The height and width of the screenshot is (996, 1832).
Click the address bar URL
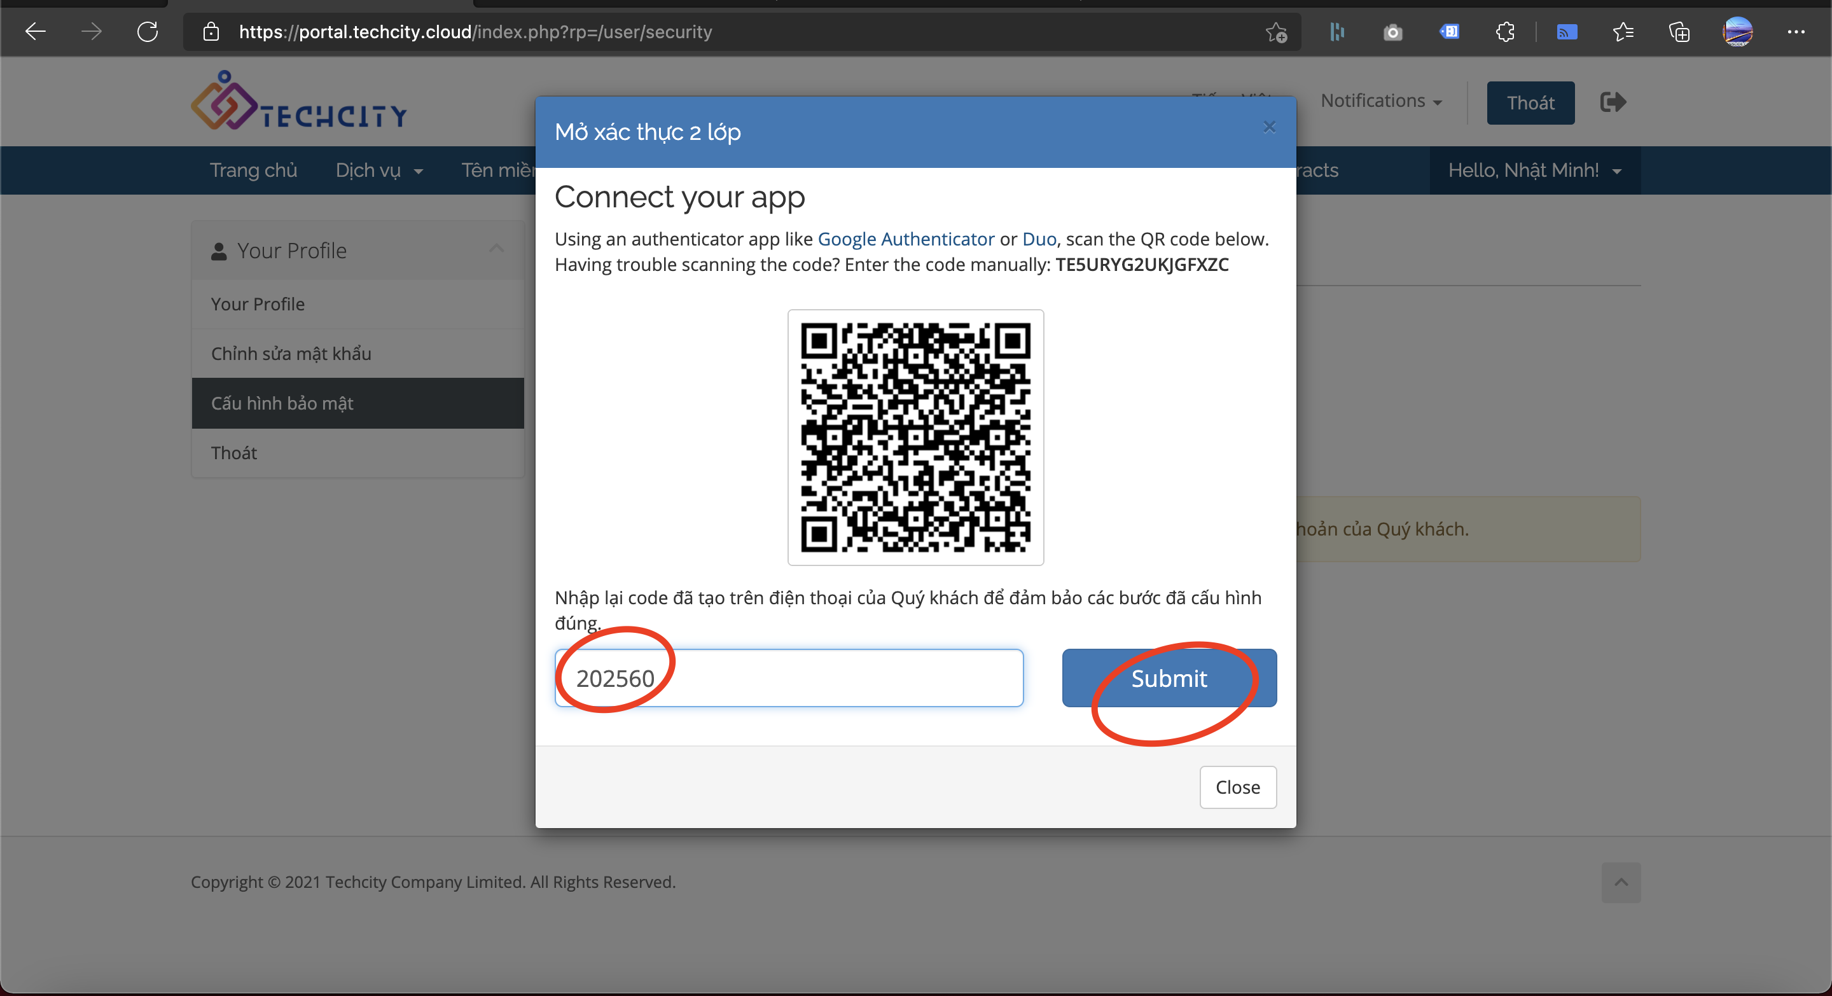coord(475,32)
